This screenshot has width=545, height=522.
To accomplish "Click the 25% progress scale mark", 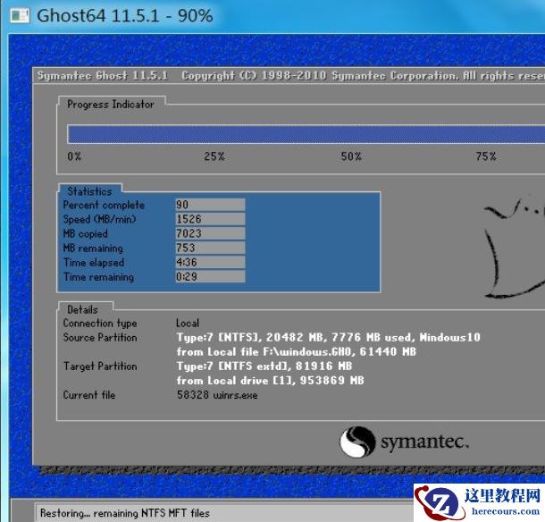I will 214,156.
